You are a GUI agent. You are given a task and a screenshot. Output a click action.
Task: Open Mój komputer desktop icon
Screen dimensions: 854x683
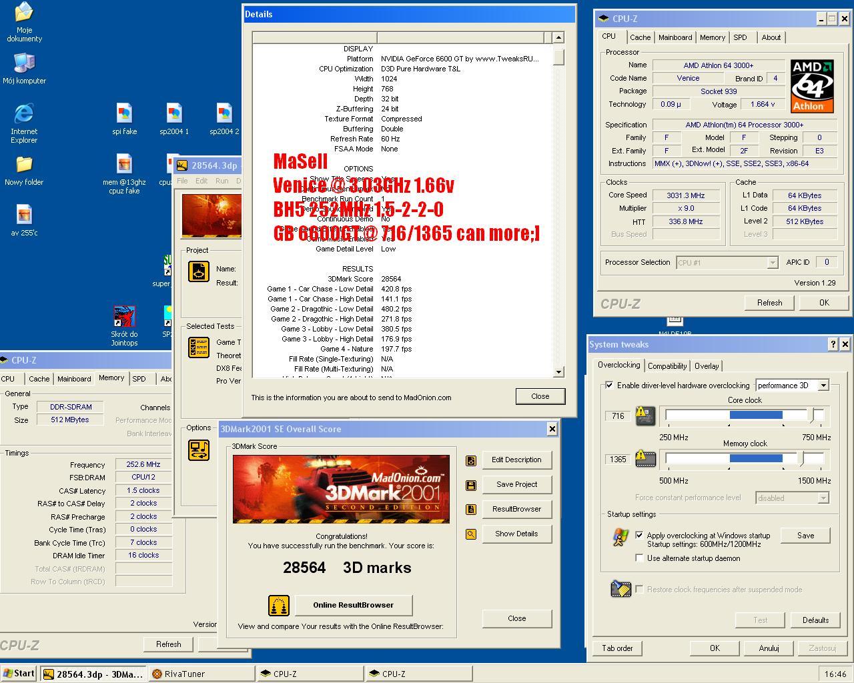tap(24, 69)
